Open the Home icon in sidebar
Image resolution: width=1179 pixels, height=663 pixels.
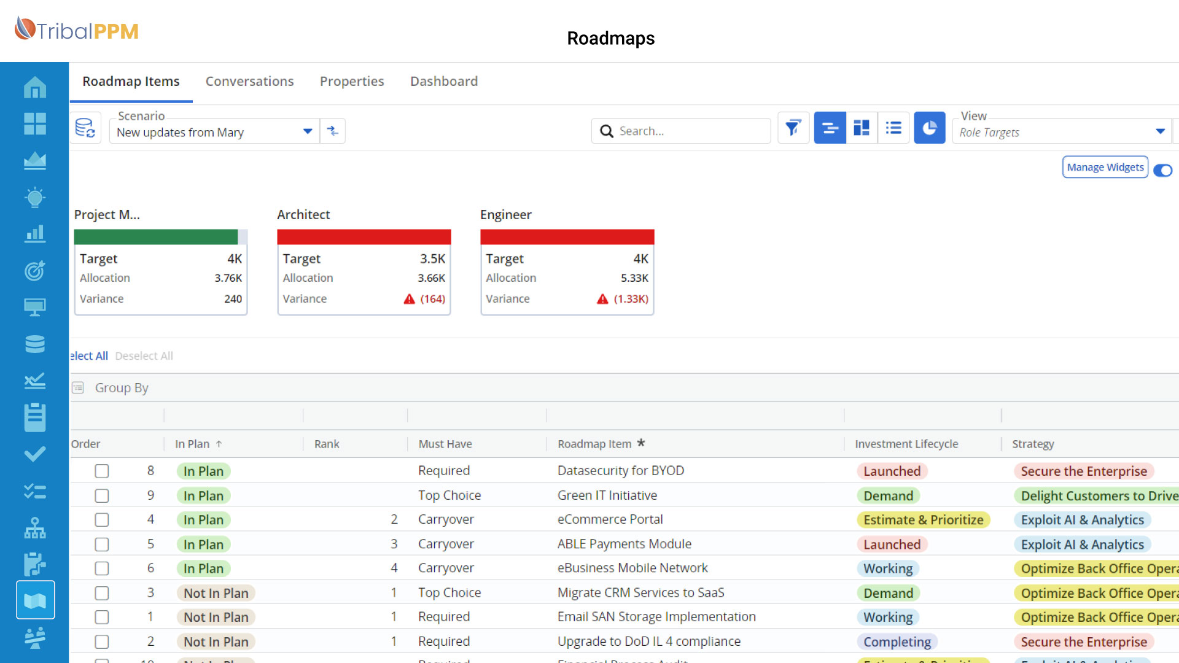pyautogui.click(x=35, y=87)
